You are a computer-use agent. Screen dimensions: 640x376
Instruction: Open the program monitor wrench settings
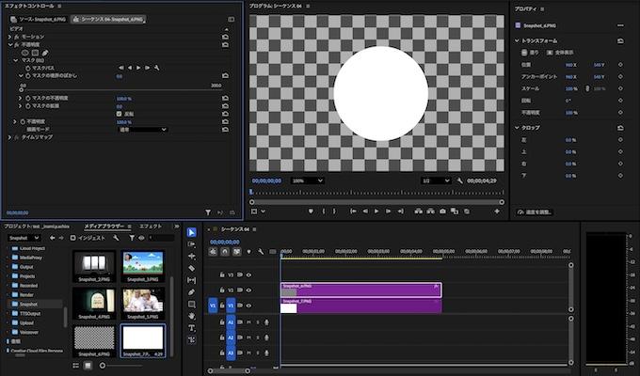(459, 180)
